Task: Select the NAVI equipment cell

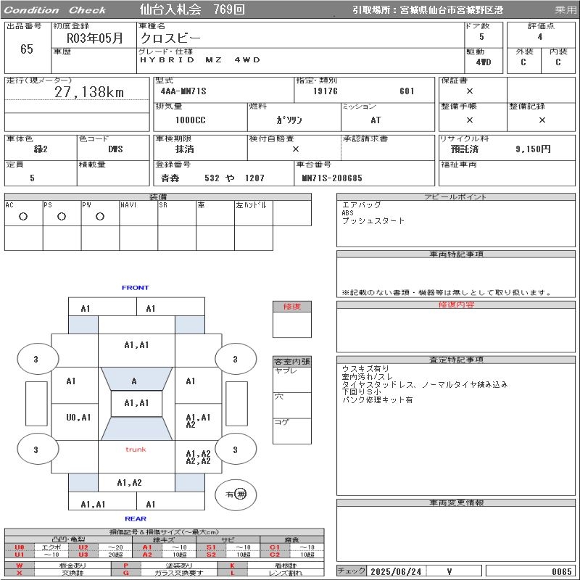Action: pos(138,213)
